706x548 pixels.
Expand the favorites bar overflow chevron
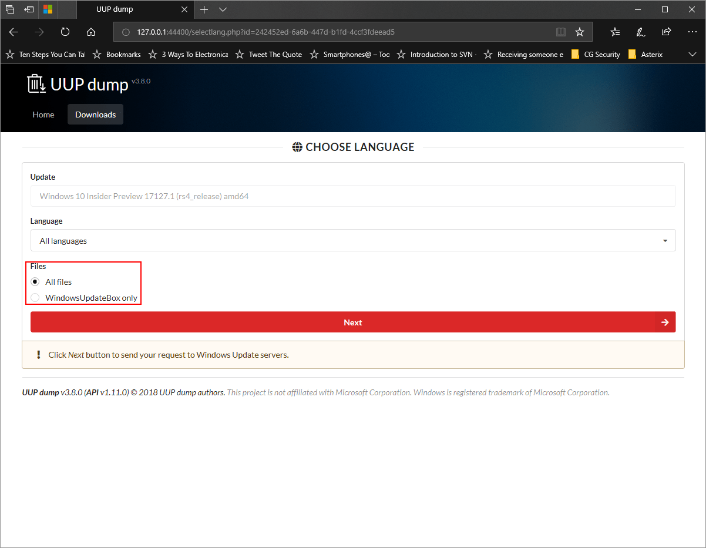click(692, 54)
